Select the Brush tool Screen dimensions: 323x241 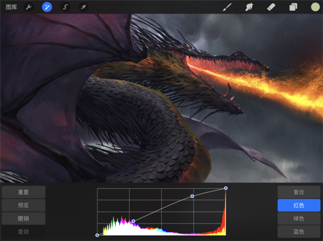tap(227, 7)
